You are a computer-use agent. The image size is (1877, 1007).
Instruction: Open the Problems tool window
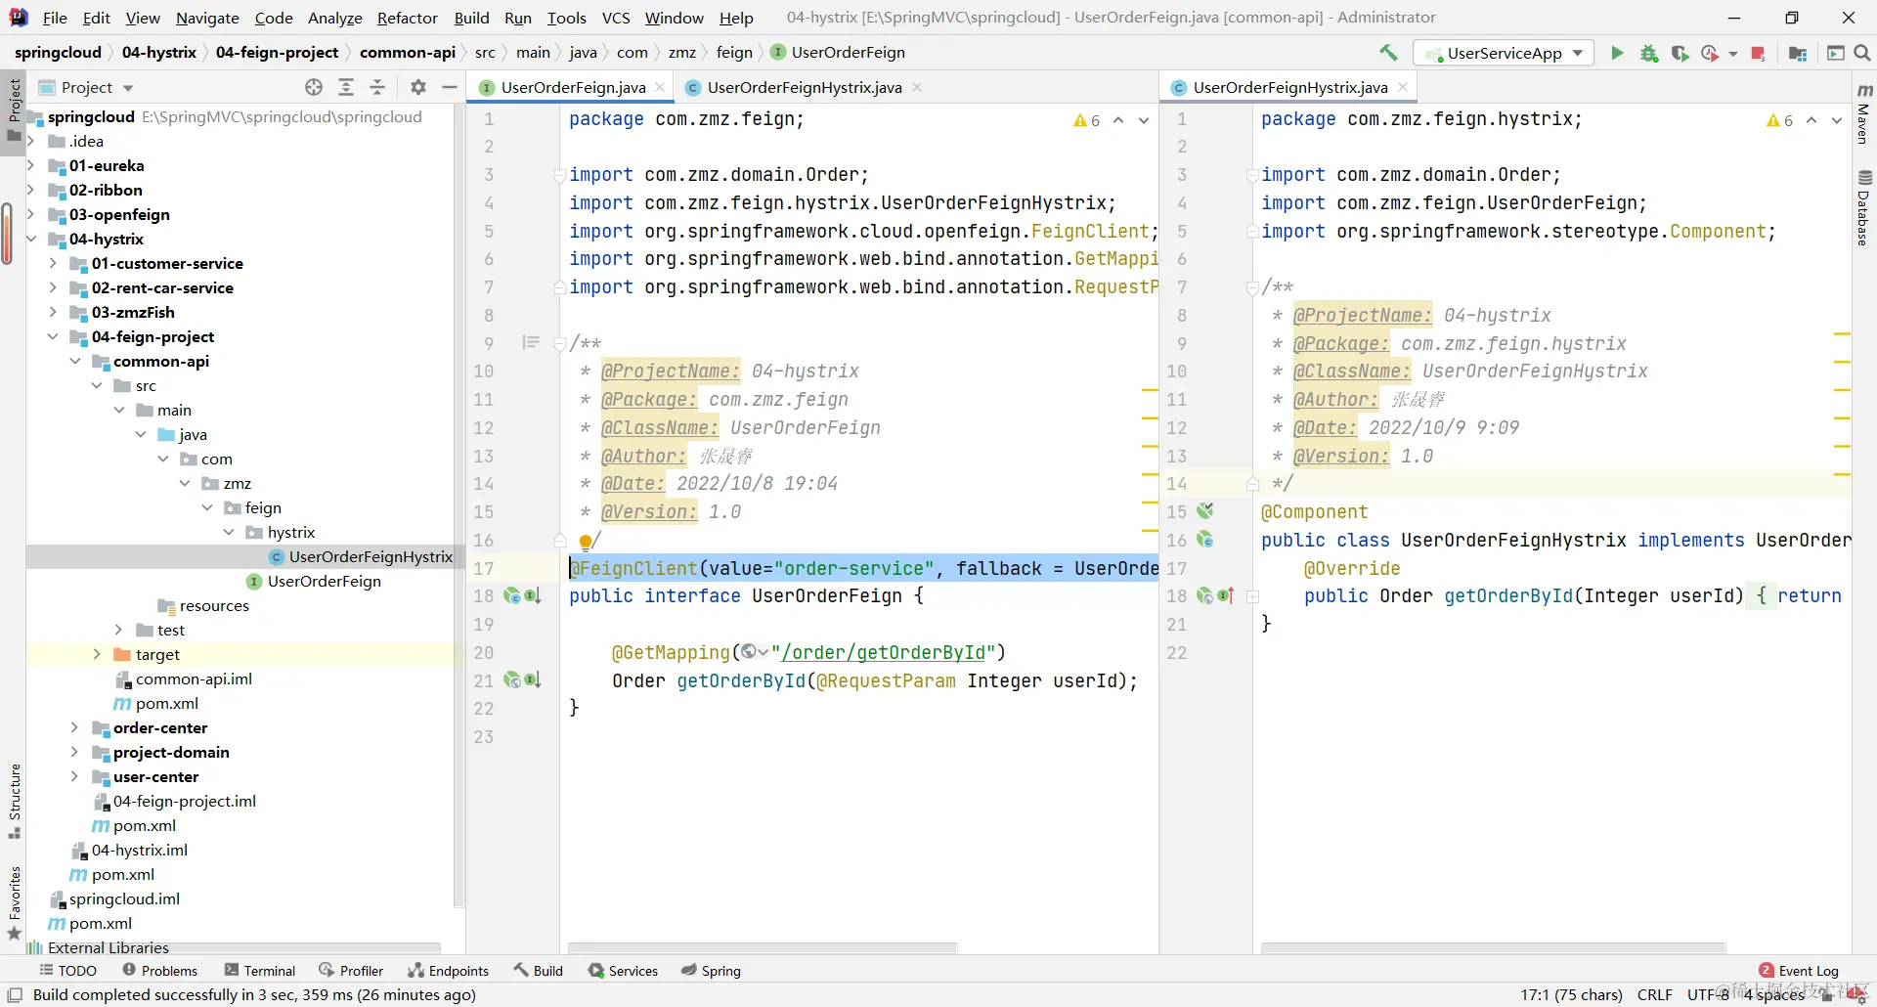tap(159, 971)
